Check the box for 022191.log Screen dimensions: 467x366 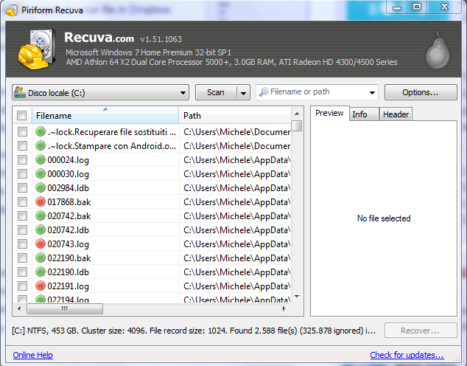(22, 286)
